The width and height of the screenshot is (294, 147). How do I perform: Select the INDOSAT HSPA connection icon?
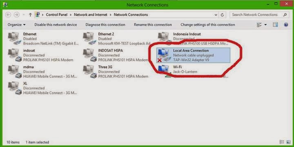pos(89,55)
